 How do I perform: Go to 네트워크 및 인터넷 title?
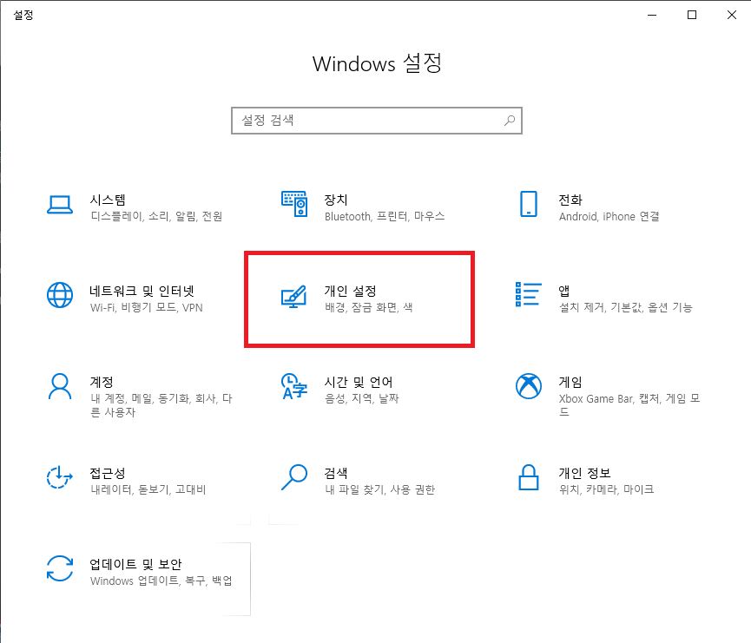tap(142, 291)
